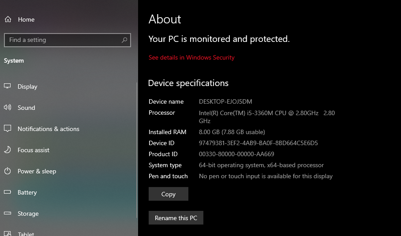Open Notifications & actions settings

pos(49,129)
